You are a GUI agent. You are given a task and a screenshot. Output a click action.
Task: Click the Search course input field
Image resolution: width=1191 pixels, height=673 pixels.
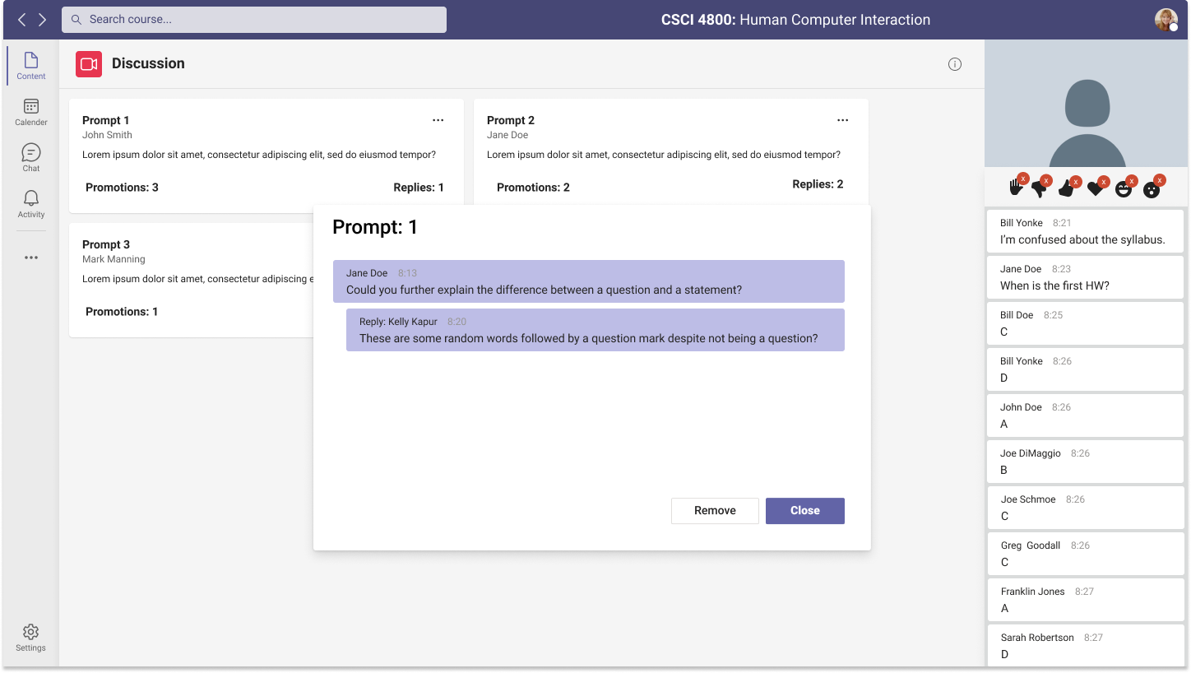[x=254, y=20]
